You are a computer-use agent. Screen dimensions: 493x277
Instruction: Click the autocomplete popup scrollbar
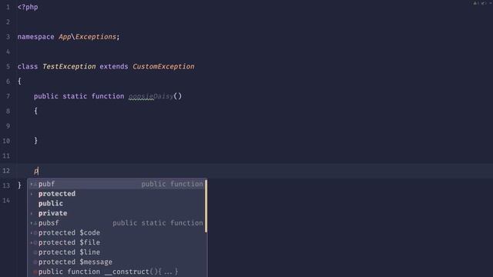[206, 206]
